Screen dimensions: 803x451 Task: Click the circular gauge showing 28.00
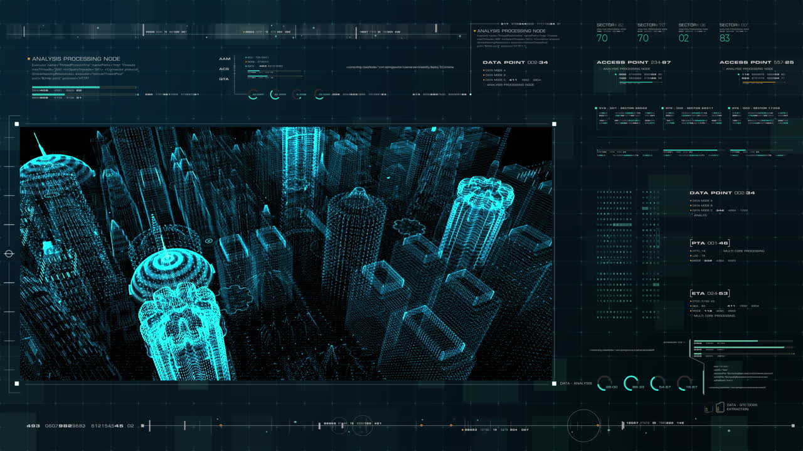[604, 383]
